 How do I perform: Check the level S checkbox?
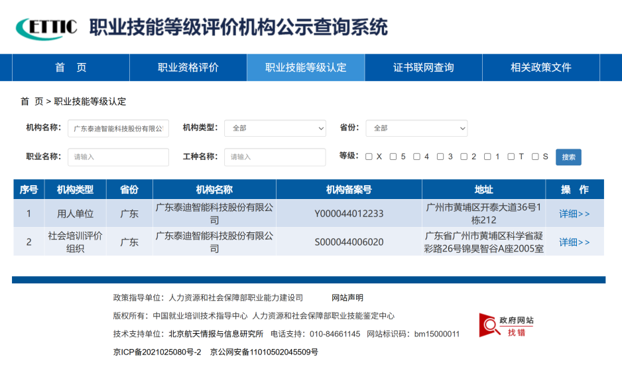(535, 157)
